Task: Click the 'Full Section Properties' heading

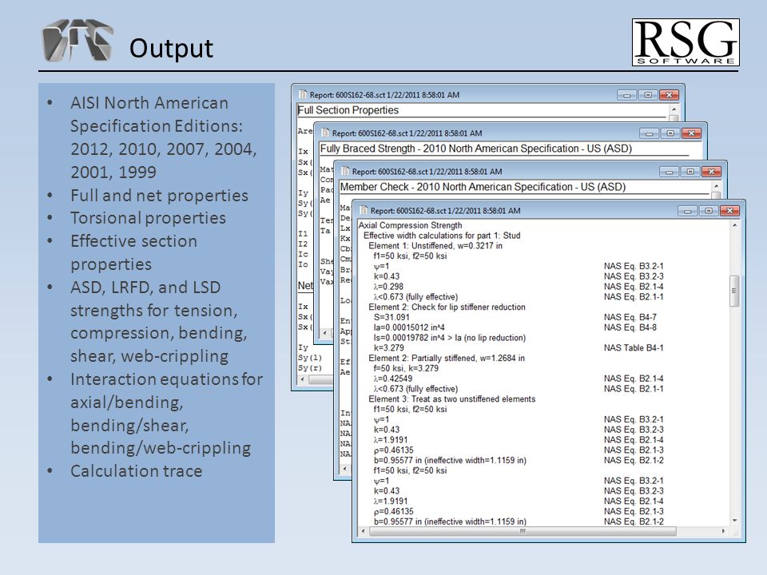Action: [348, 110]
